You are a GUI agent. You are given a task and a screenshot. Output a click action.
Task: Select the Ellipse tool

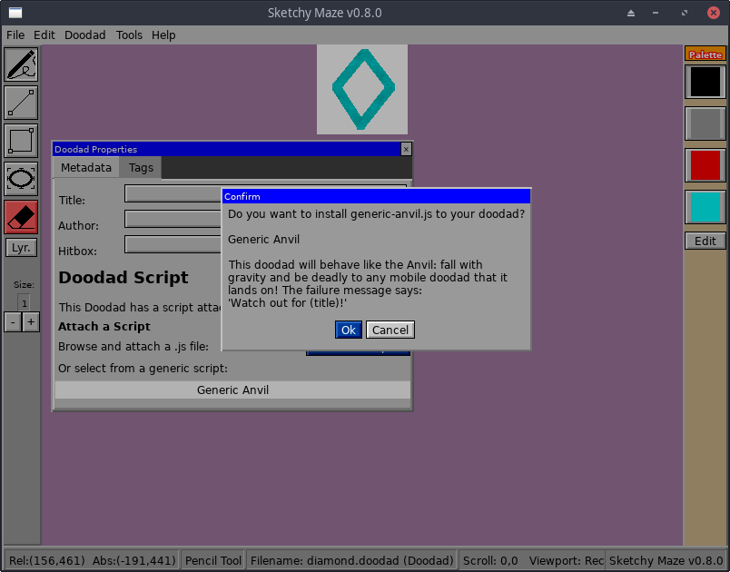20,179
